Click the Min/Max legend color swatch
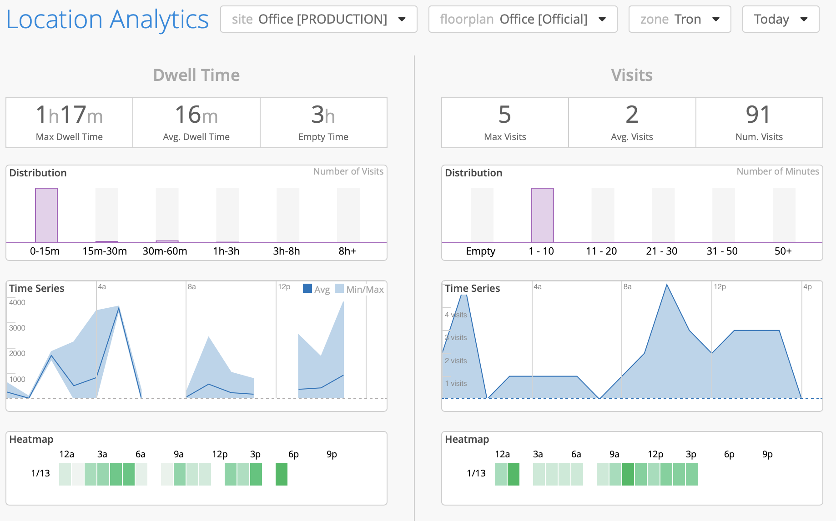Screen dimensions: 836x521 (339, 289)
